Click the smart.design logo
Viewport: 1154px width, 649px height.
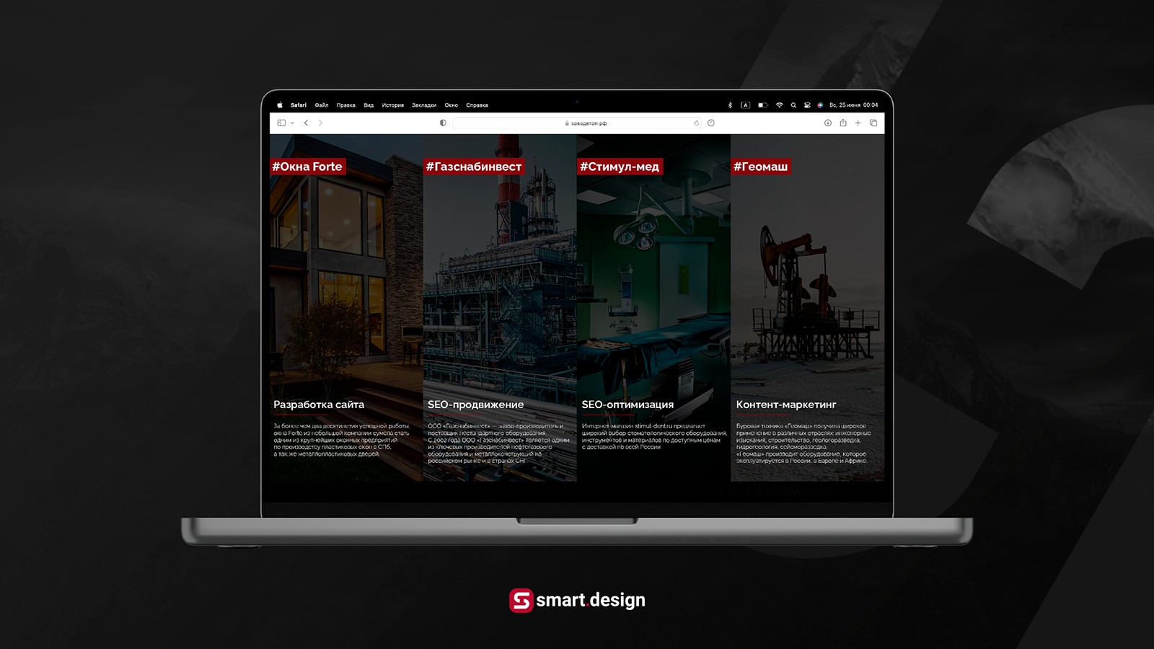pos(577,601)
